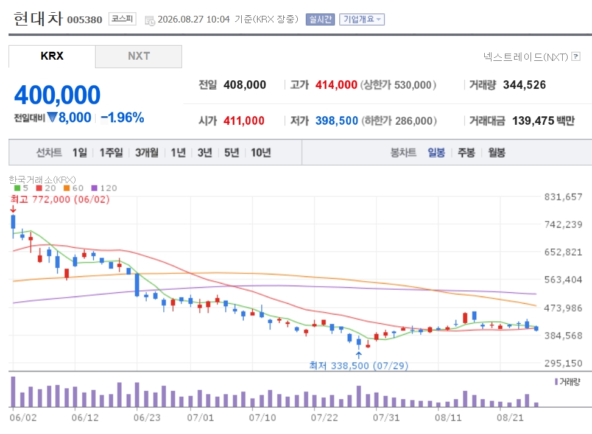Image resolution: width=592 pixels, height=434 pixels.
Task: Click the 시가 value 411,000
Action: (x=244, y=121)
